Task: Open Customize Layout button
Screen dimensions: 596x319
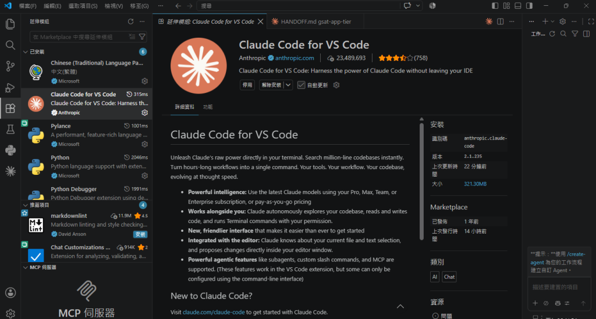Action: pyautogui.click(x=506, y=6)
